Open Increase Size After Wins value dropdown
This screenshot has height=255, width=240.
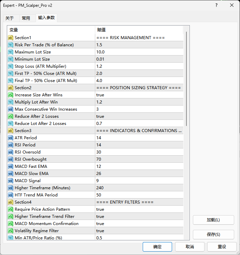139,95
